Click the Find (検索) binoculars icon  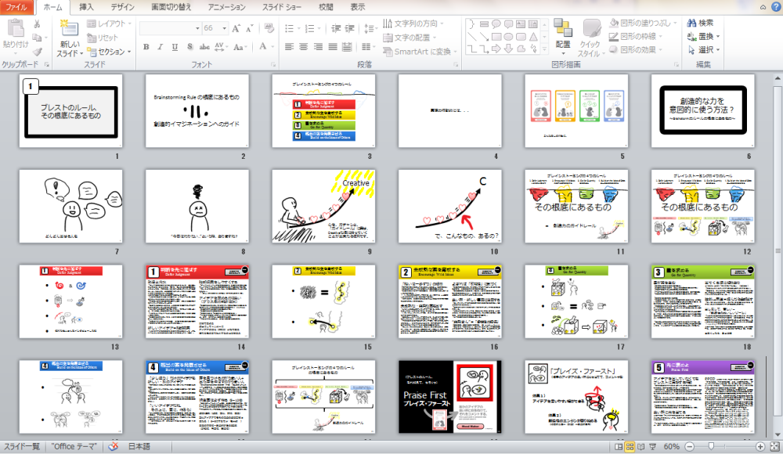[691, 23]
